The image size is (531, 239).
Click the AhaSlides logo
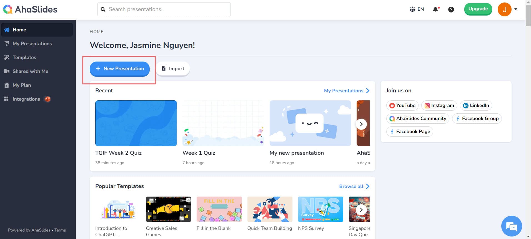[30, 9]
